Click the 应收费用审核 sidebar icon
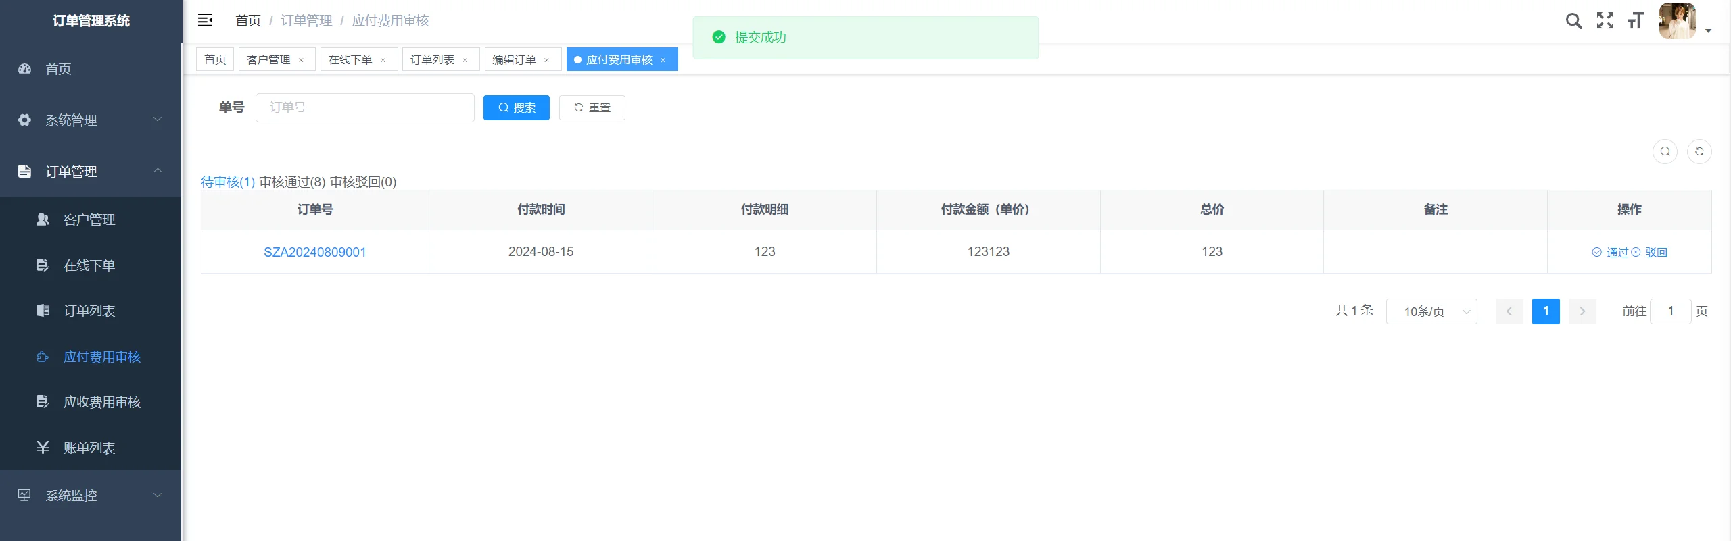Viewport: 1731px width, 541px height. (x=43, y=402)
